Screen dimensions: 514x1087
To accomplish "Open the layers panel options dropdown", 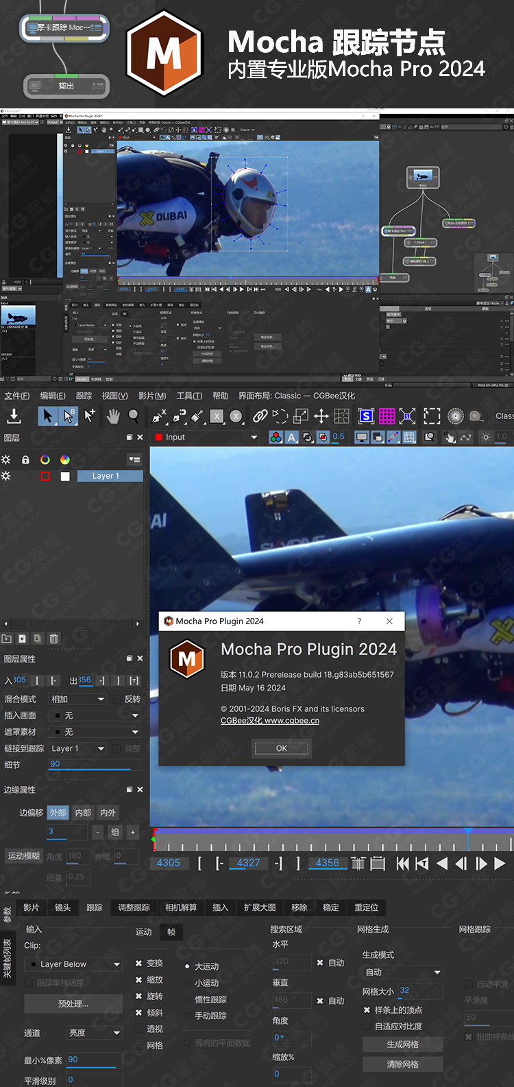I will 134,459.
